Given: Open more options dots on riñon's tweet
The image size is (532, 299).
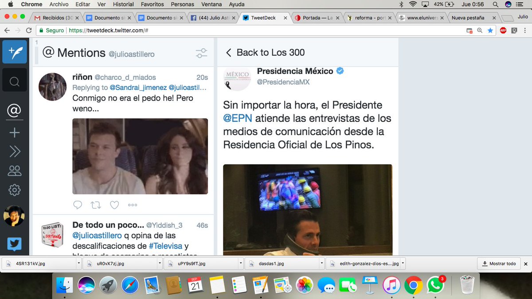Looking at the screenshot, I should 133,205.
